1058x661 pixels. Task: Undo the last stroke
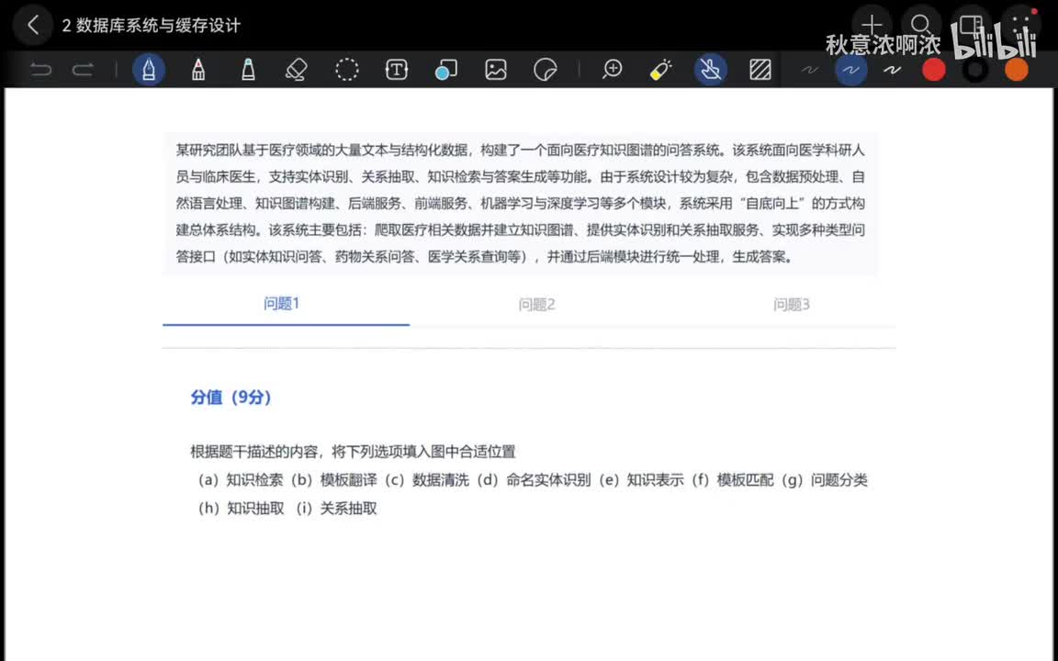pyautogui.click(x=40, y=70)
